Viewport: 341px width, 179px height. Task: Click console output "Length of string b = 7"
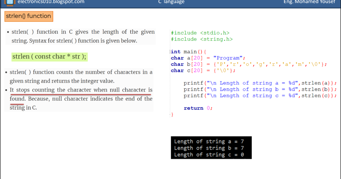click(x=209, y=148)
